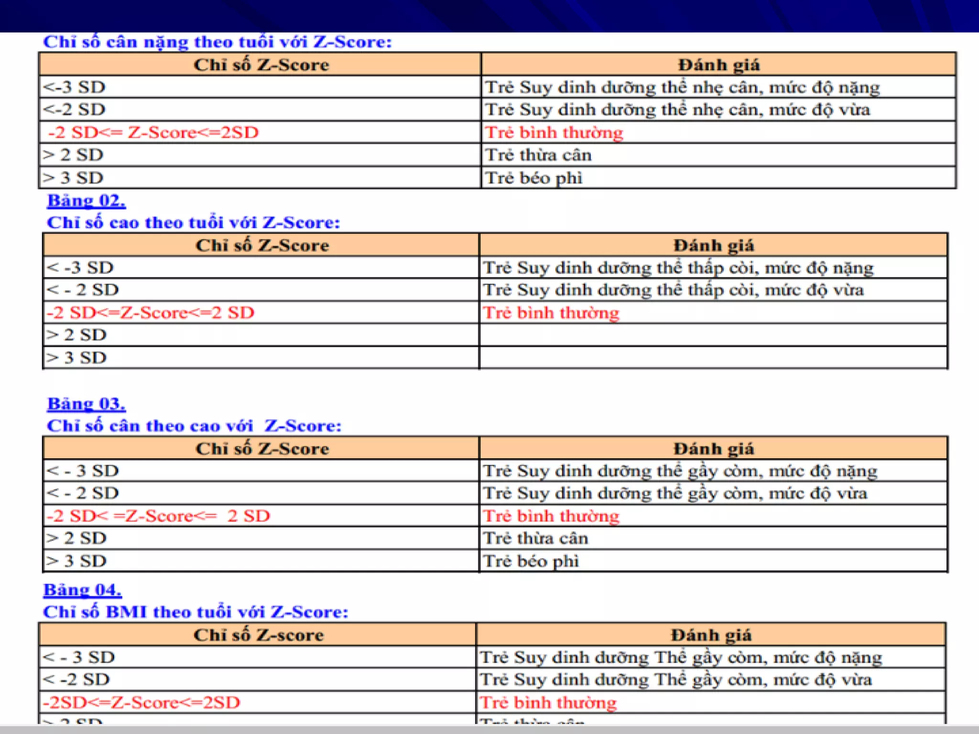Select the first table's 'Đánh giá' header cell
The image size is (979, 734).
coord(718,65)
